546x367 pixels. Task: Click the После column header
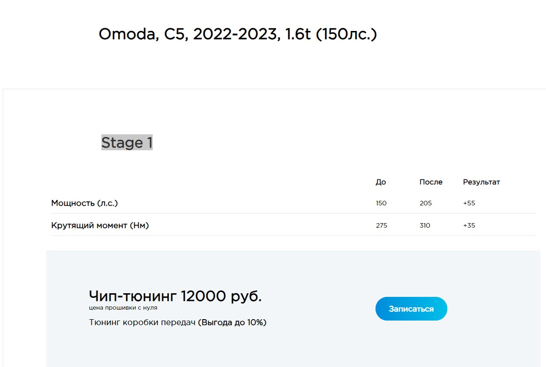(x=431, y=182)
